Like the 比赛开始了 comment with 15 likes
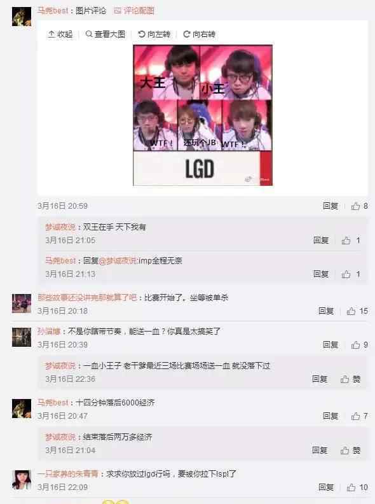The image size is (375, 504). 357,311
